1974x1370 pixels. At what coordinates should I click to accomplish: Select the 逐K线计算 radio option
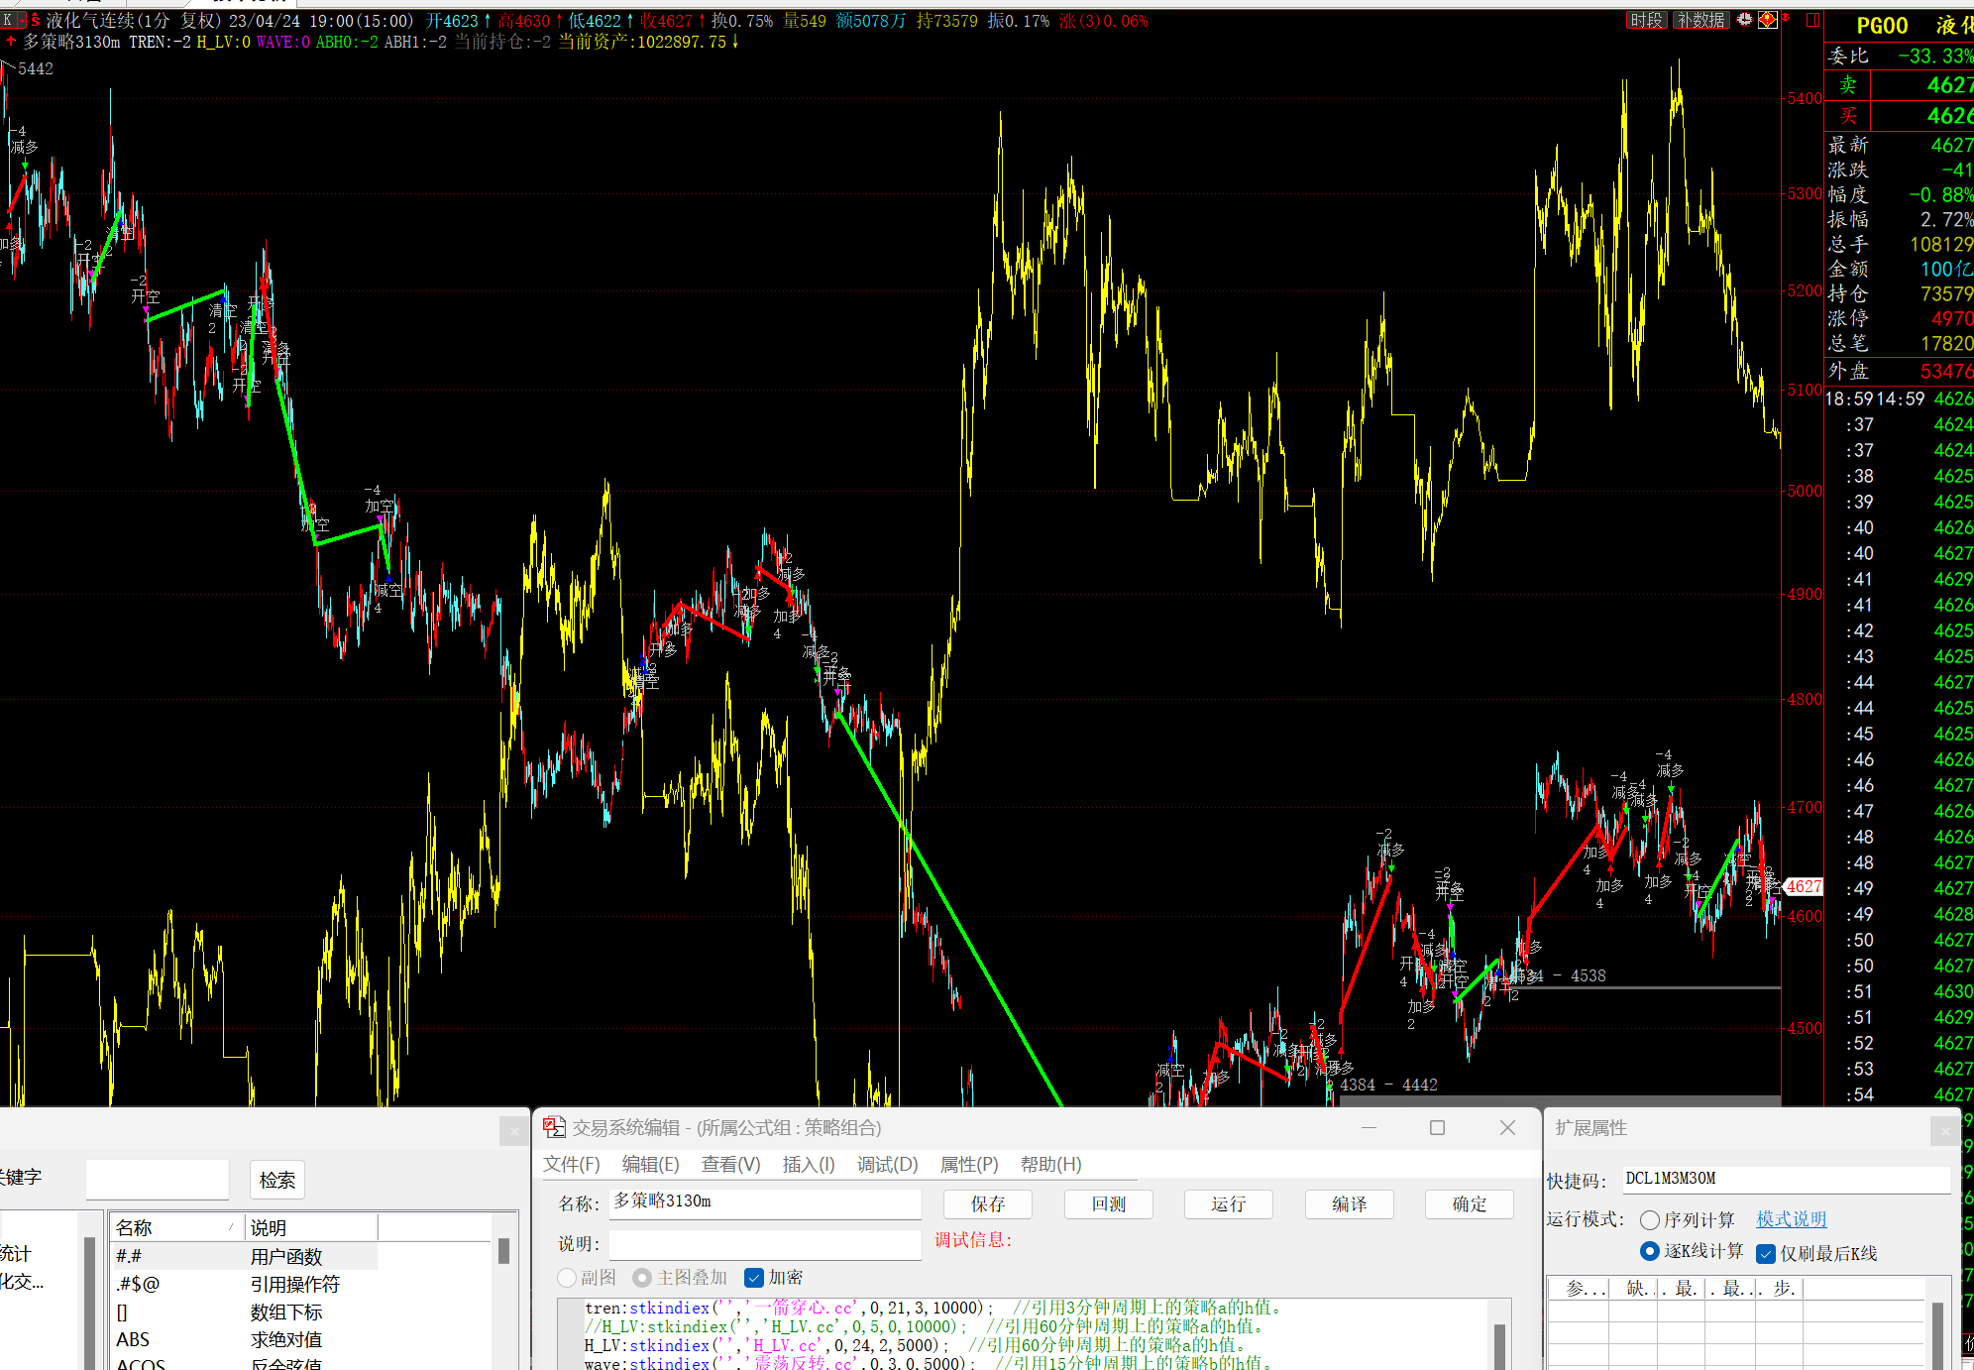(1650, 1251)
